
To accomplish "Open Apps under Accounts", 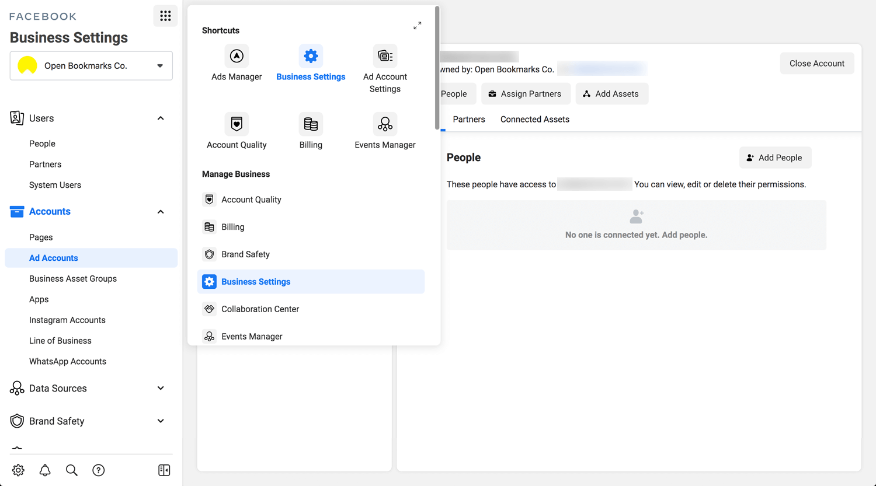I will point(39,299).
